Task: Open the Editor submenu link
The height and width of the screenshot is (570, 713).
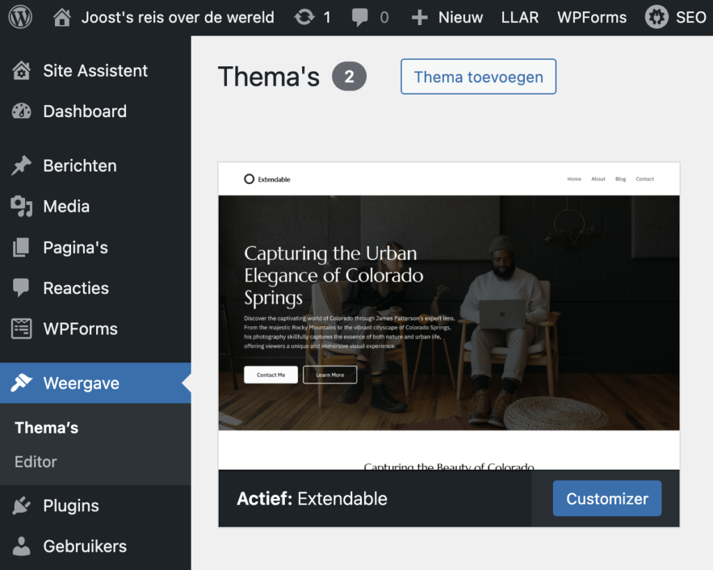Action: tap(36, 462)
